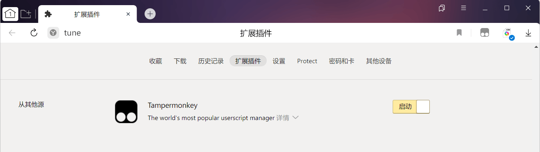Image resolution: width=540 pixels, height=152 pixels.
Task: Close the 扩展插件 browser tab
Action: (x=128, y=14)
